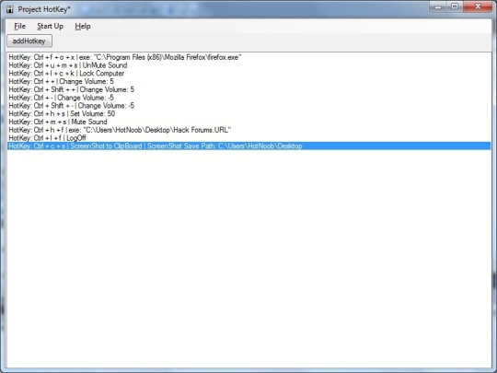Image resolution: width=497 pixels, height=373 pixels.
Task: Open the Start Up menu
Action: 50,27
